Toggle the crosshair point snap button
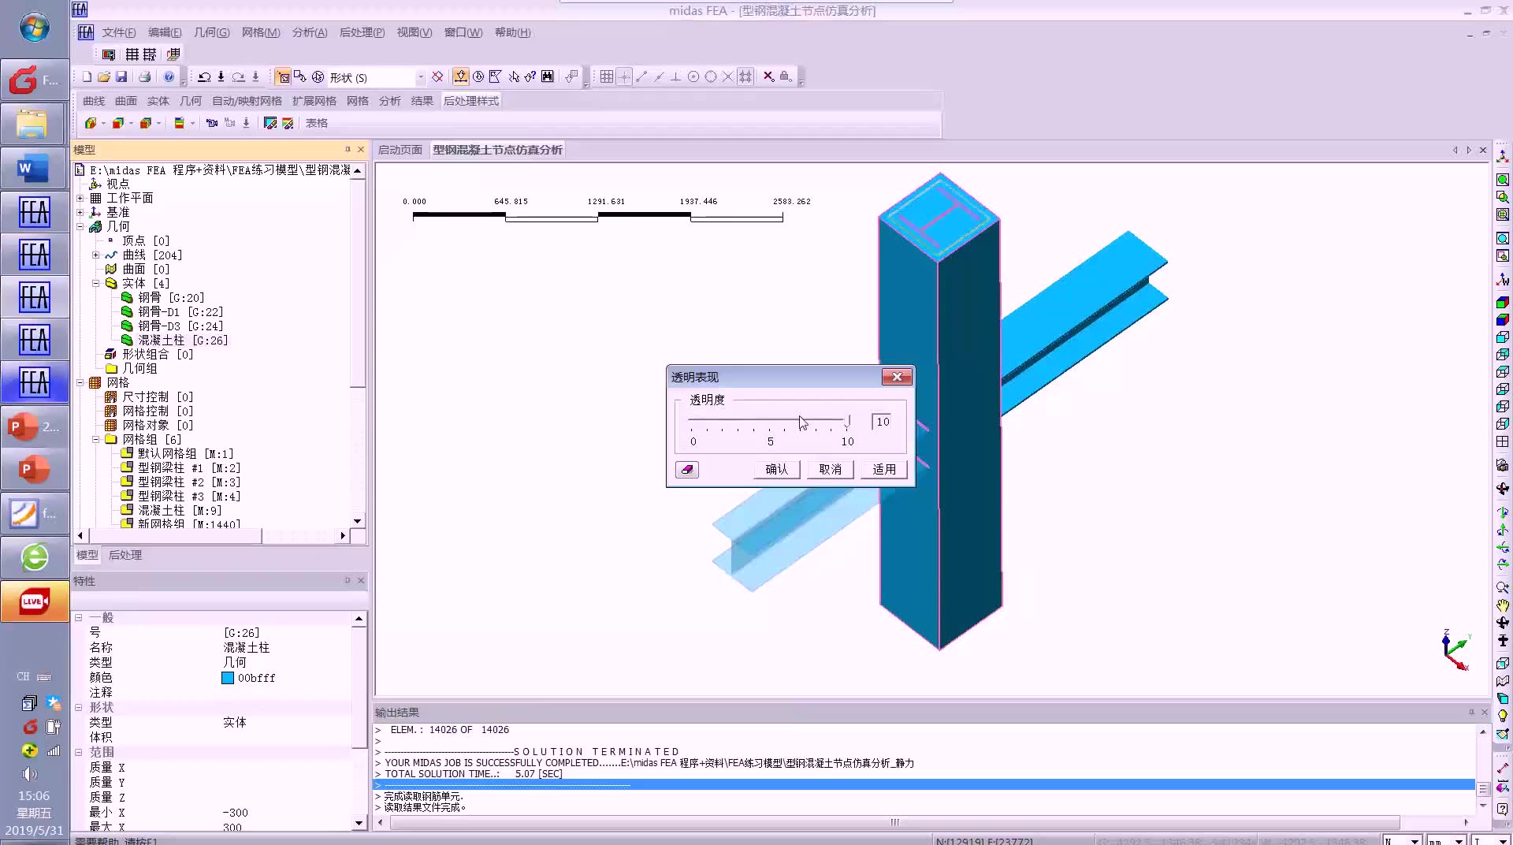 [624, 76]
